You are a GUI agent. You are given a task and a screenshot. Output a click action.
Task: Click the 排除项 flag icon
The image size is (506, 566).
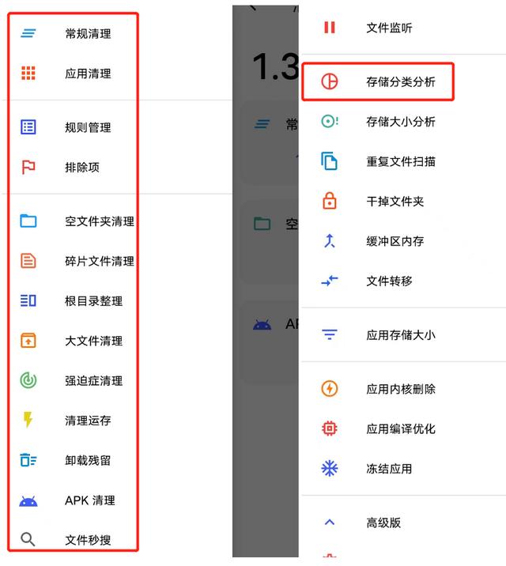point(28,167)
